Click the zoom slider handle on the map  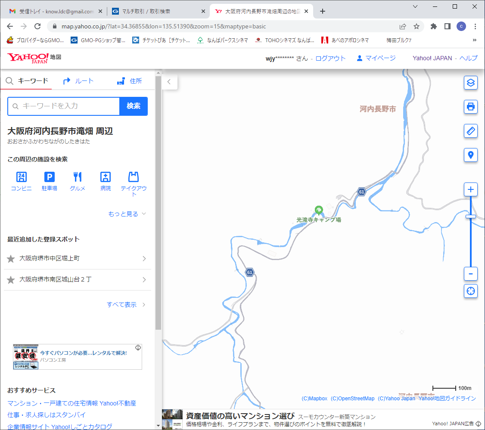[471, 216]
